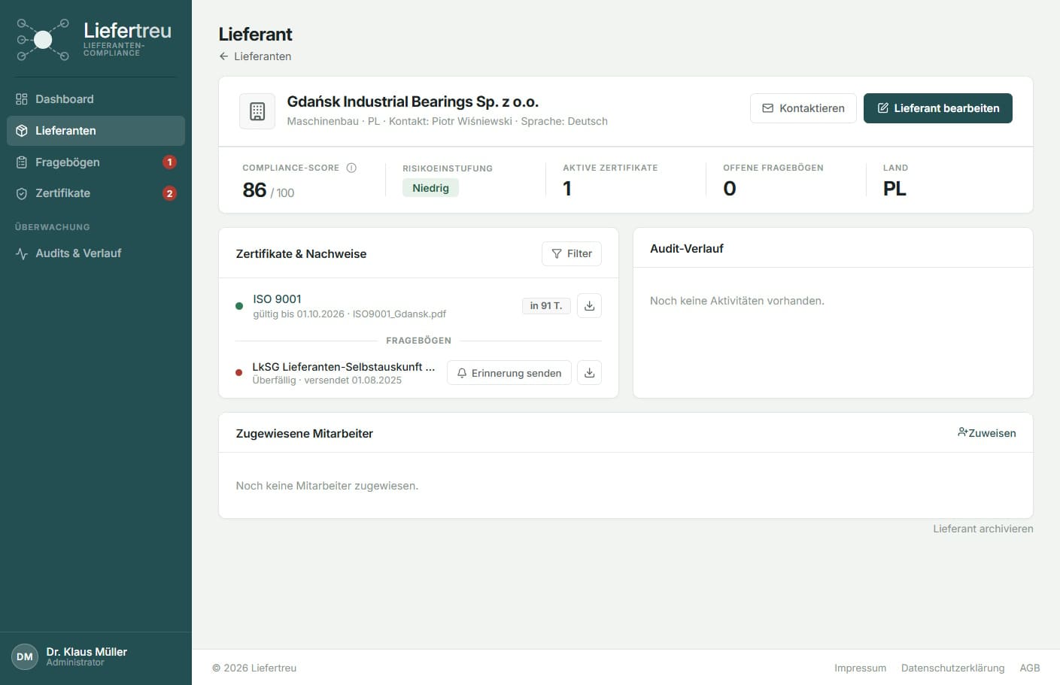Click the Zertifikate badge showing 2
Viewport: 1060px width, 685px height.
170,193
